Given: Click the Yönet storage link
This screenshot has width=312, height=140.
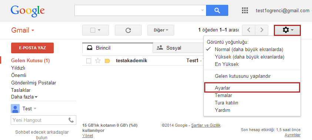Looking at the screenshot, I should coord(87,136).
